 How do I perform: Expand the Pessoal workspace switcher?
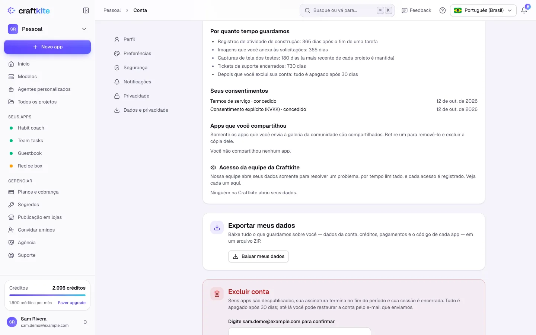tap(47, 29)
